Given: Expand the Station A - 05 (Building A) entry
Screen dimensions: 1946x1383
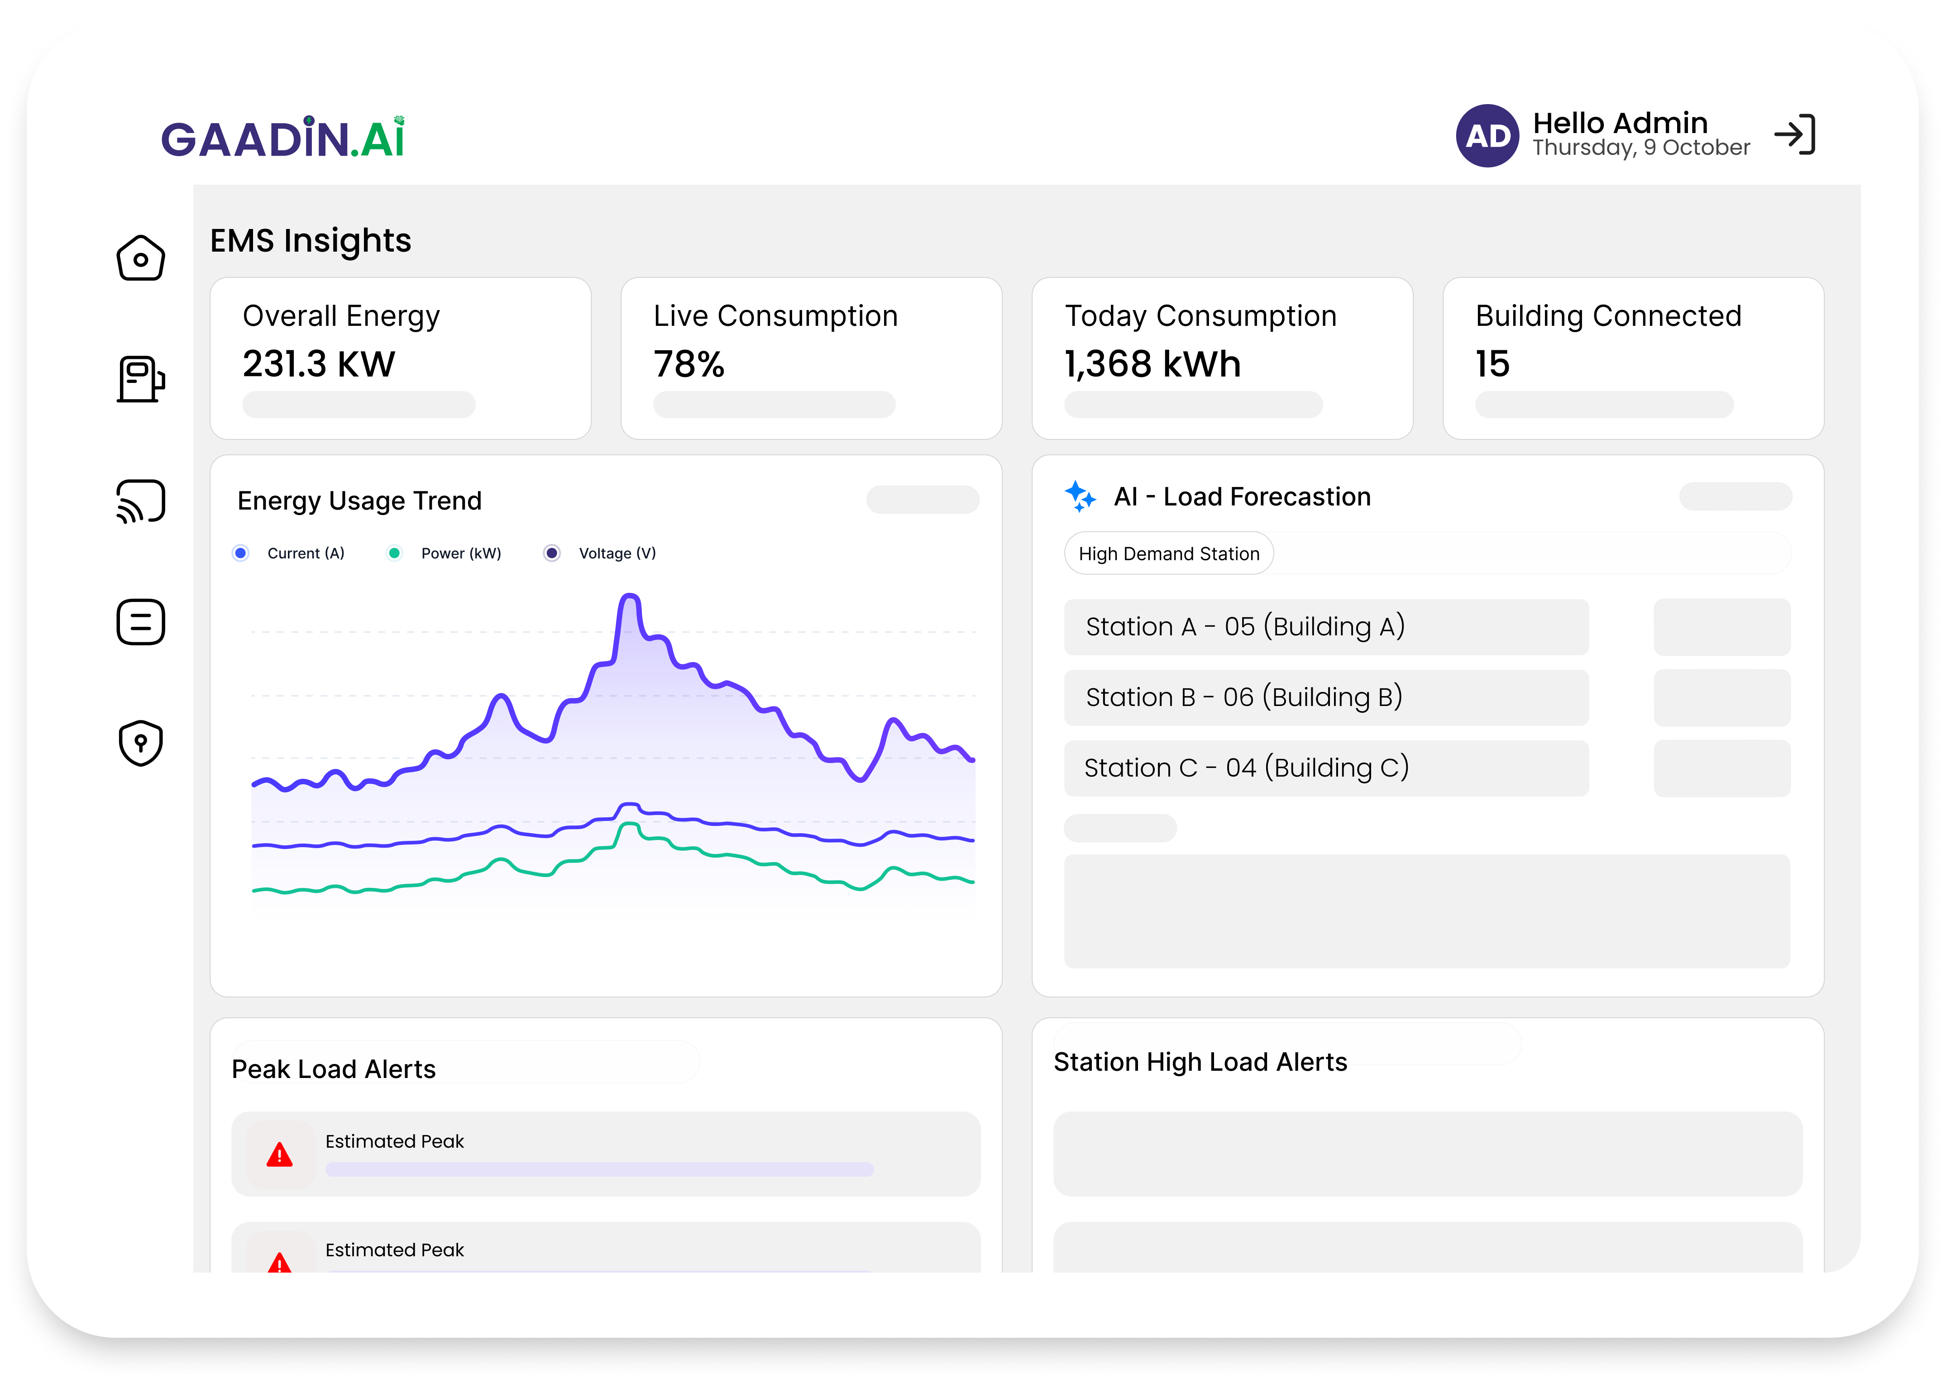Looking at the screenshot, I should point(1326,627).
